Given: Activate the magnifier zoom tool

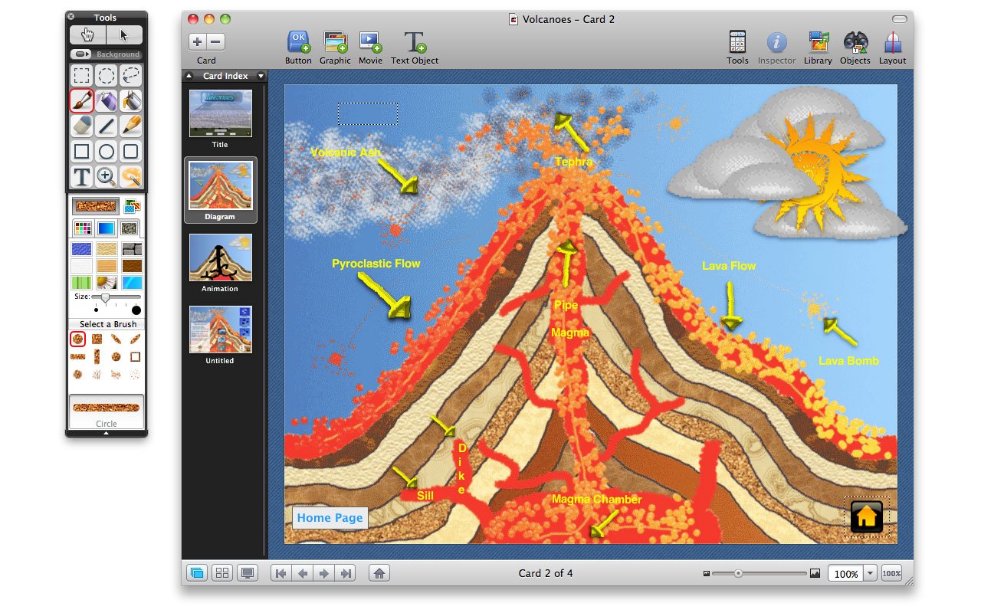Looking at the screenshot, I should point(107,176).
